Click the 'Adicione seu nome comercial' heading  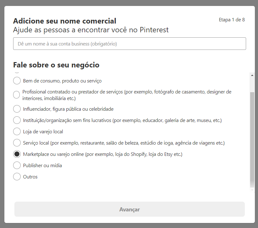pyautogui.click(x=65, y=21)
